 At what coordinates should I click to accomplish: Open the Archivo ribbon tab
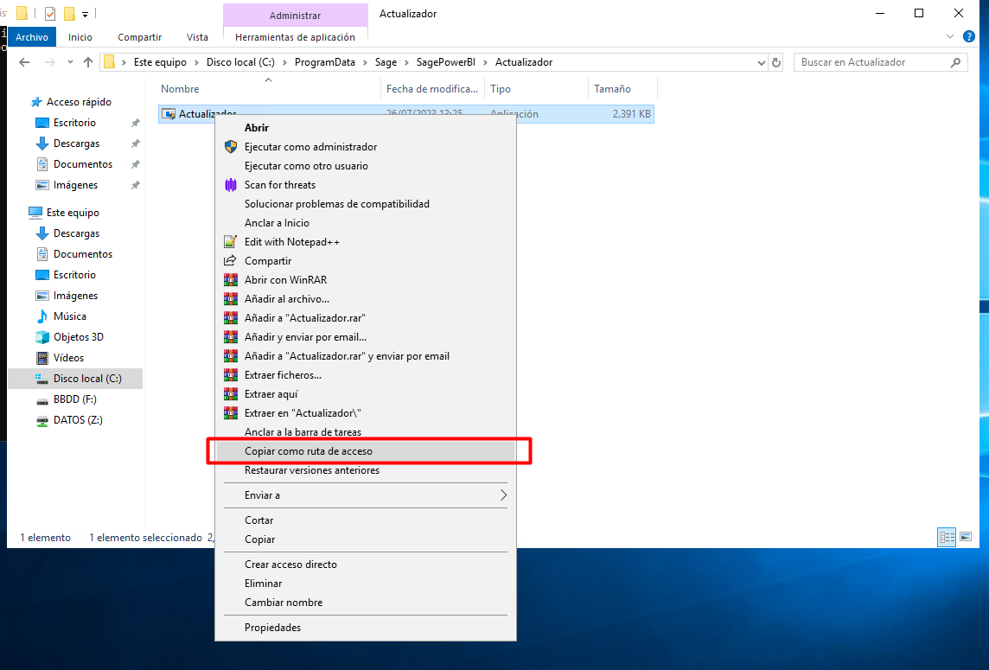coord(32,37)
